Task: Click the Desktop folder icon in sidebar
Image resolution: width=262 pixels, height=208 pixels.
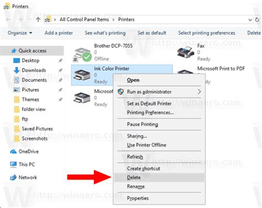Action: pos(17,60)
